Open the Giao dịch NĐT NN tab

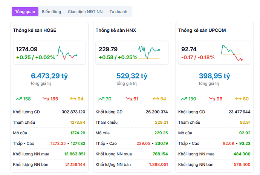point(85,12)
